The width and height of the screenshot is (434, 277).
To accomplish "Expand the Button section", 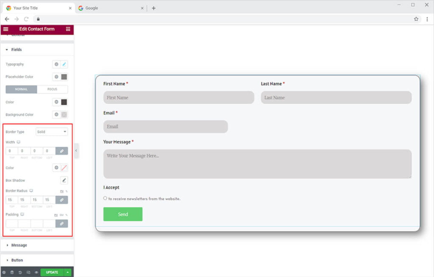I will [x=17, y=260].
